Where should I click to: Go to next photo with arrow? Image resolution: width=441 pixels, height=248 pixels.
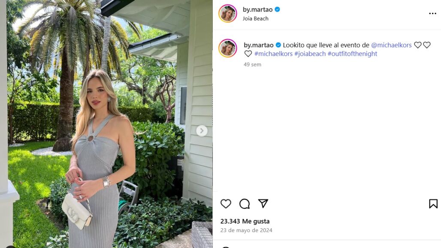pyautogui.click(x=202, y=131)
